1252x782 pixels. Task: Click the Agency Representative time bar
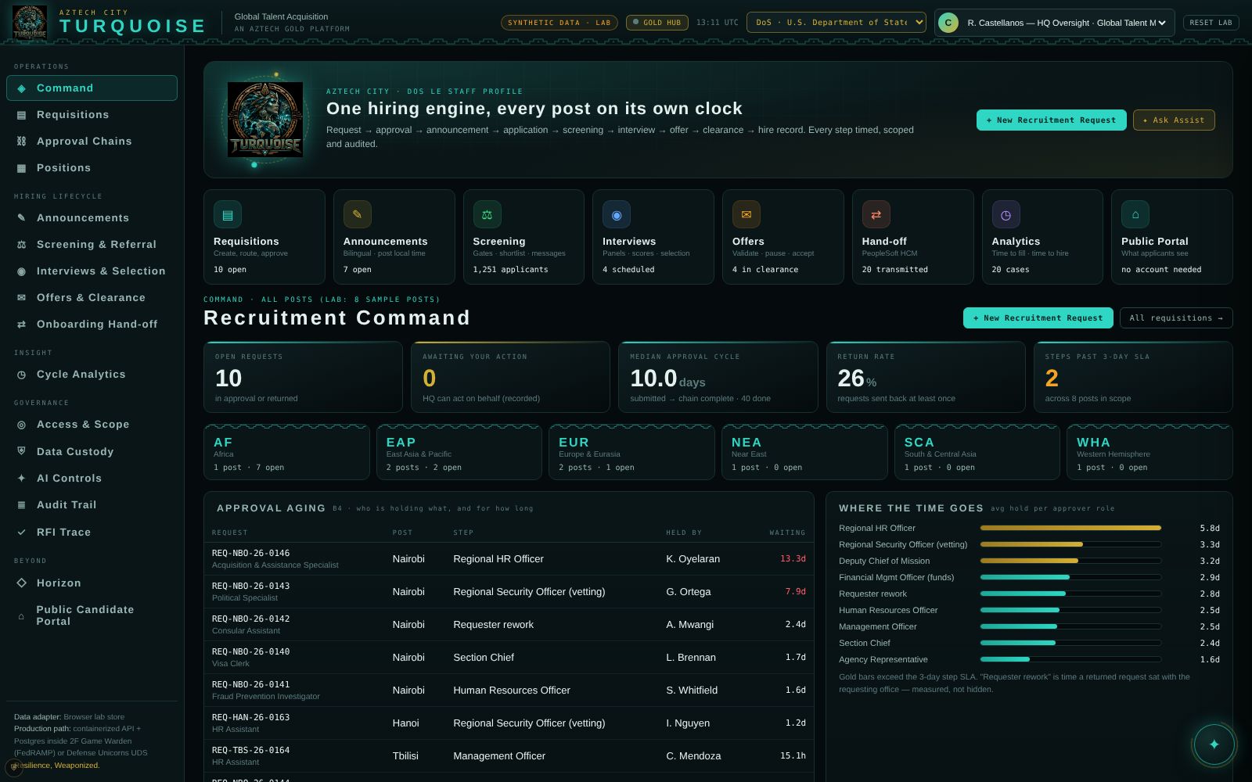1070,659
